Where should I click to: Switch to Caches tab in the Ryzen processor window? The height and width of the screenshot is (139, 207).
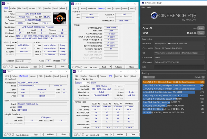pyautogui.click(x=13, y=8)
